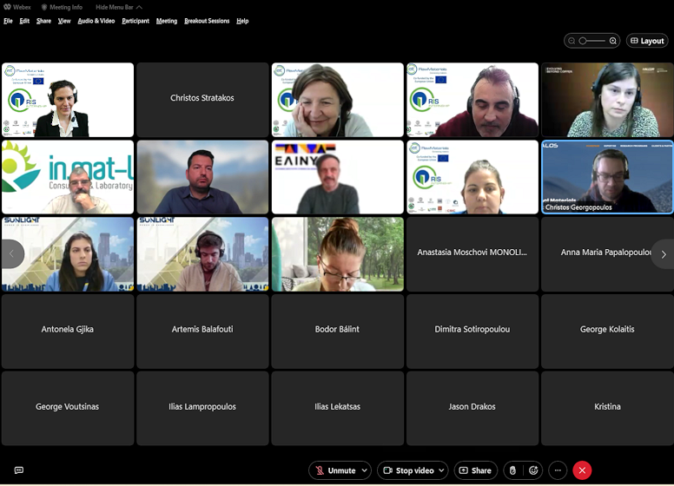Click the zoom out magnifier icon
This screenshot has width=674, height=486.
click(572, 41)
